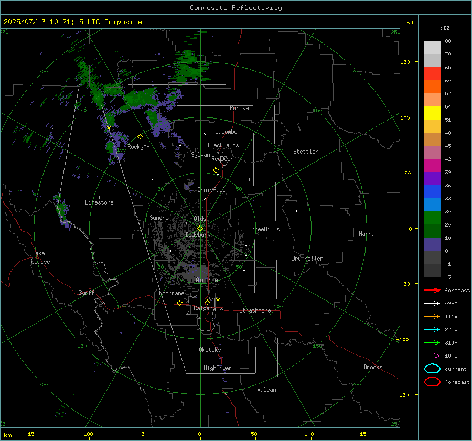Image resolution: width=472 pixels, height=441 pixels.
Task: Select the red 65 dBZ color swatch
Action: tap(432, 73)
